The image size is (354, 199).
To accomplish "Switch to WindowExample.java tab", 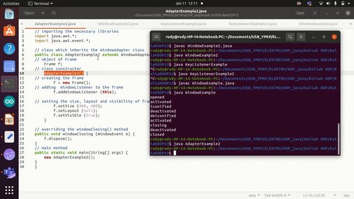I will tap(319, 24).
